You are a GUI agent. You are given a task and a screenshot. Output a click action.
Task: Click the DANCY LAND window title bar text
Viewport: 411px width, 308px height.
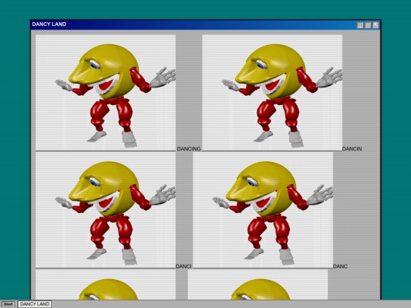point(49,24)
